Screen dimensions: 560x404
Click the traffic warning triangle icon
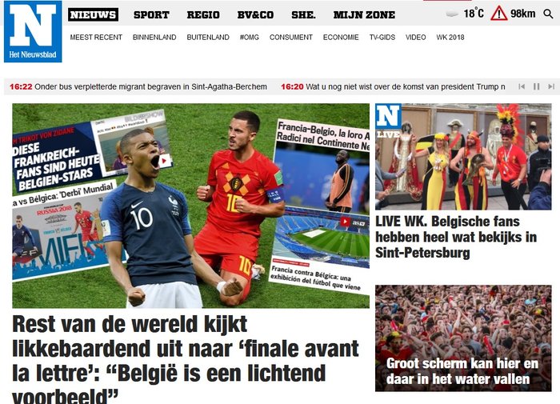(x=498, y=14)
